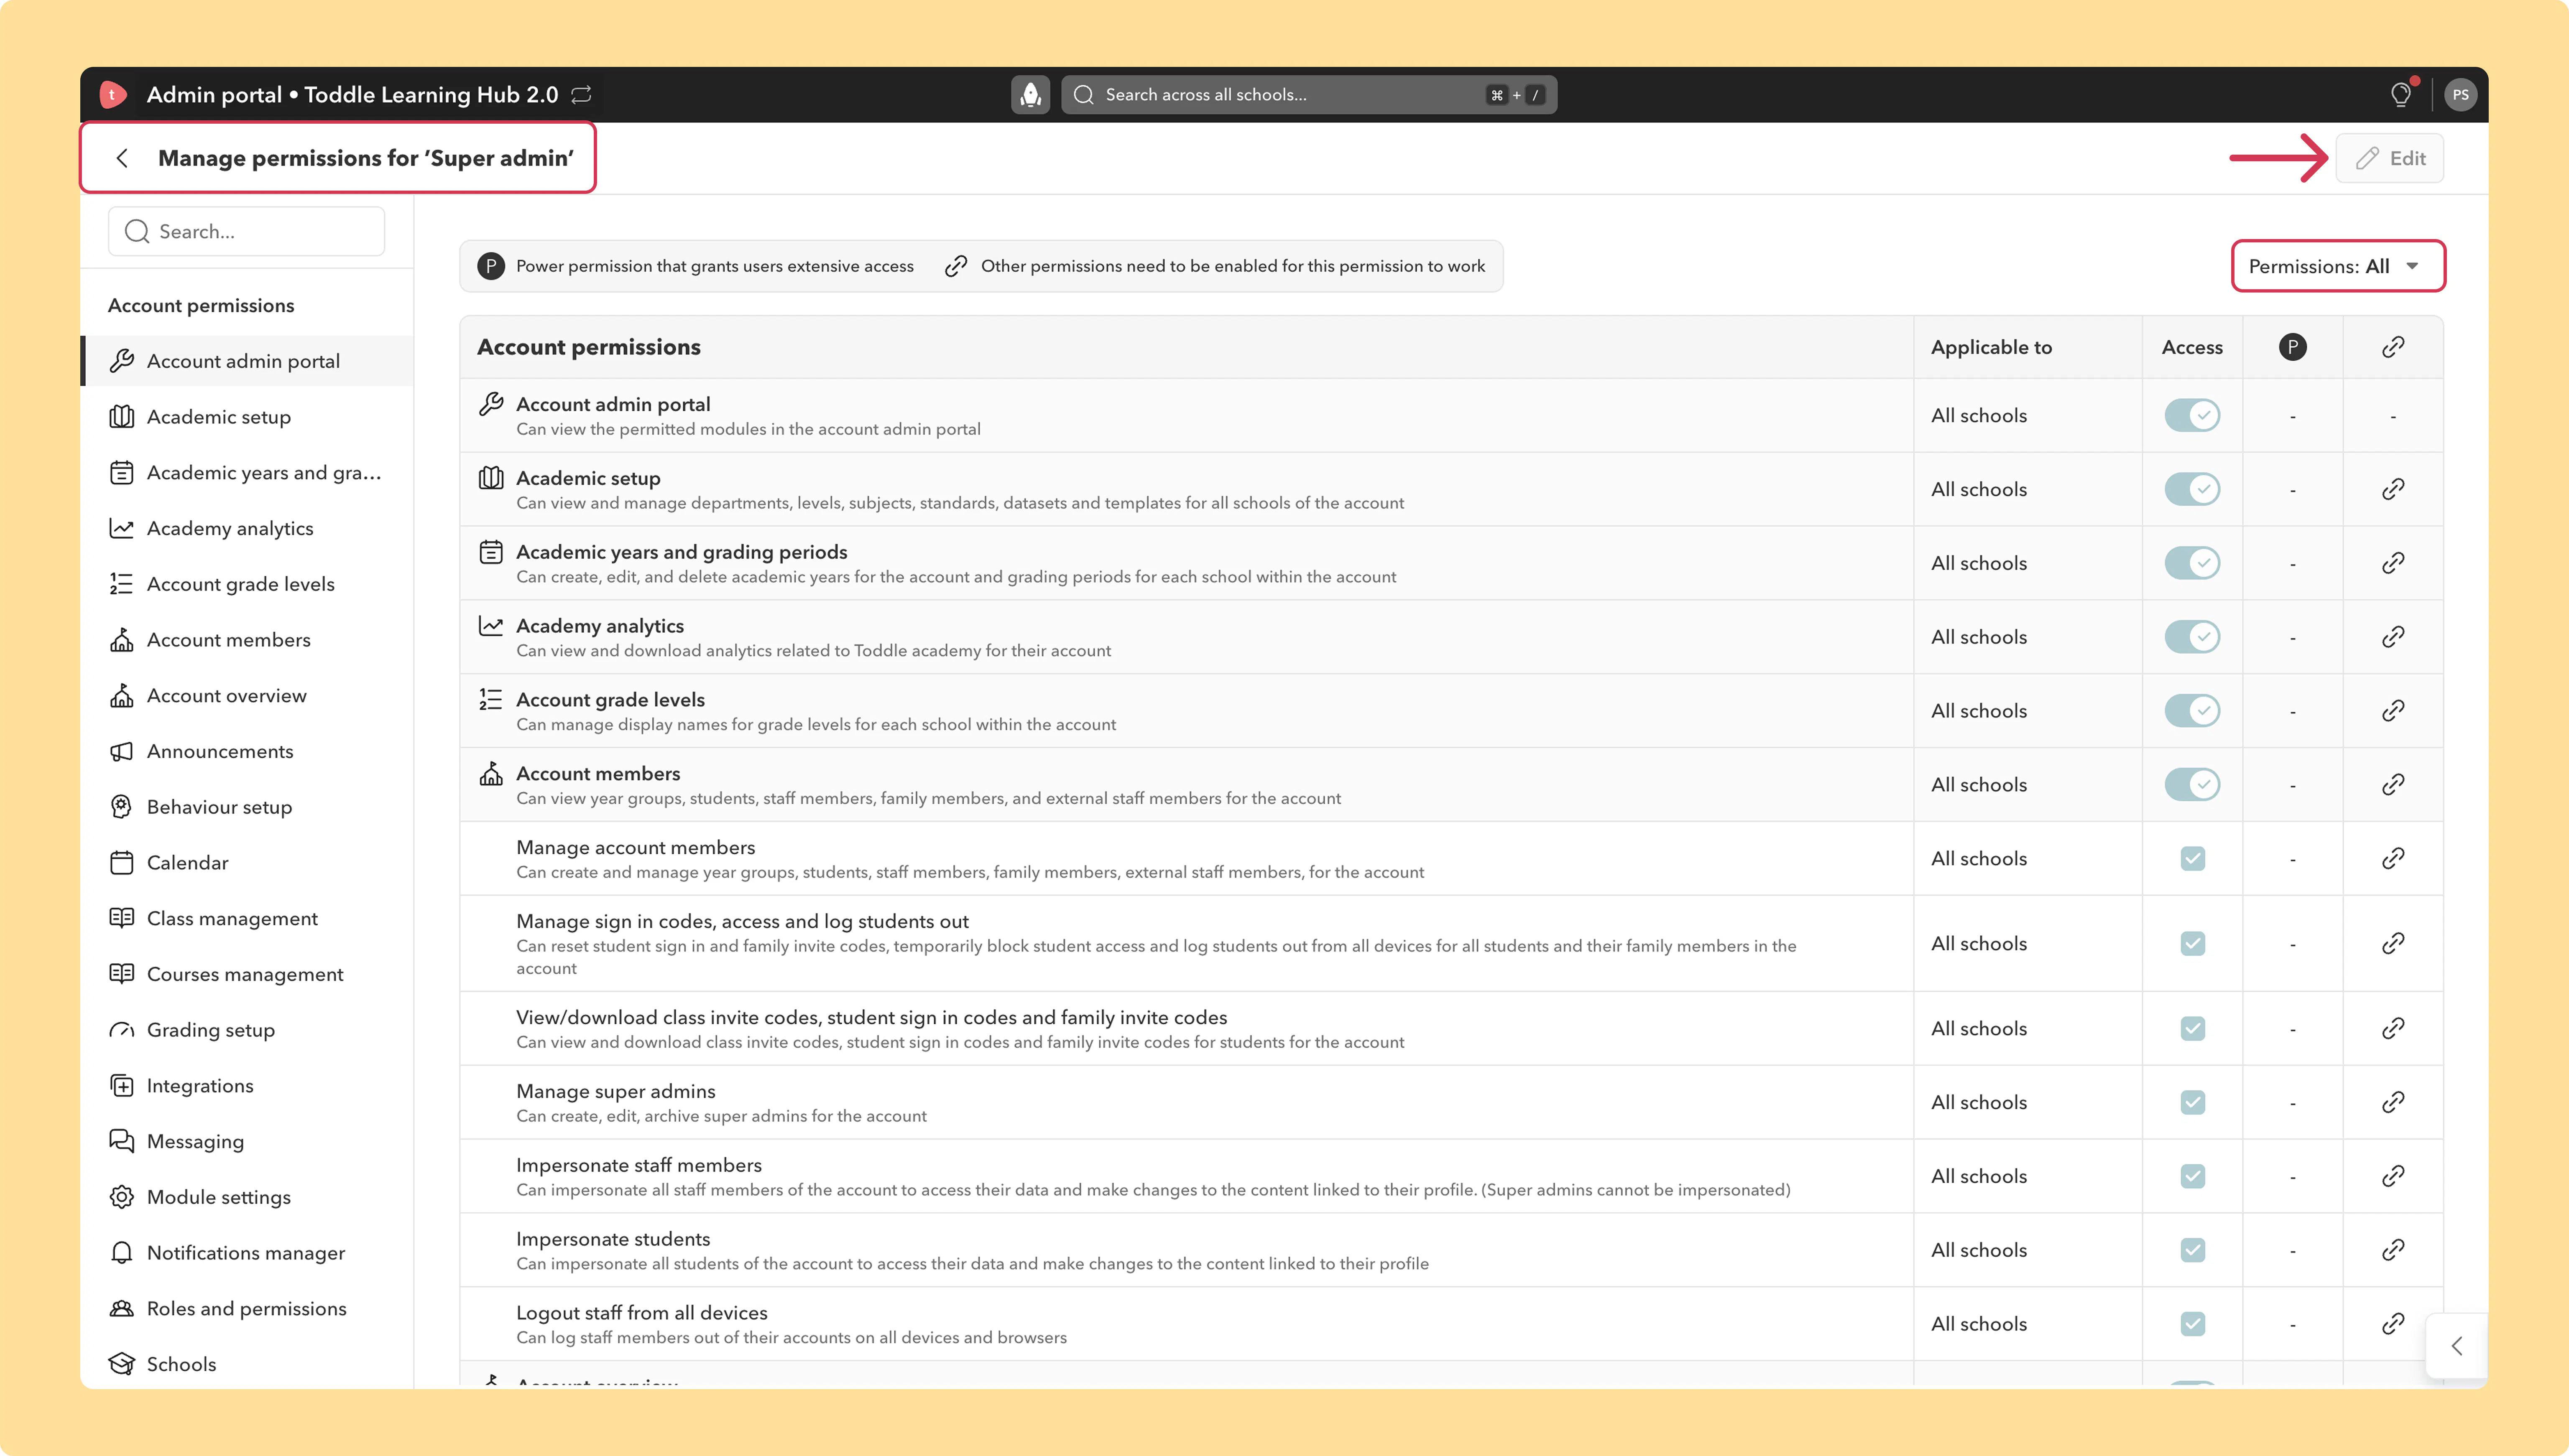This screenshot has width=2569, height=1456.
Task: Toggle Academic setup access switch
Action: tap(2192, 489)
